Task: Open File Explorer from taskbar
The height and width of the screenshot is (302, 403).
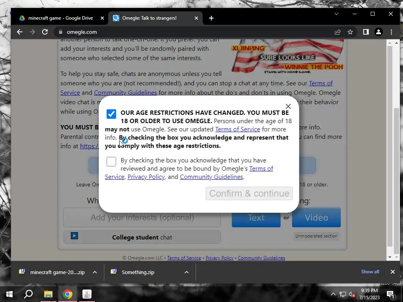Action: click(x=48, y=294)
